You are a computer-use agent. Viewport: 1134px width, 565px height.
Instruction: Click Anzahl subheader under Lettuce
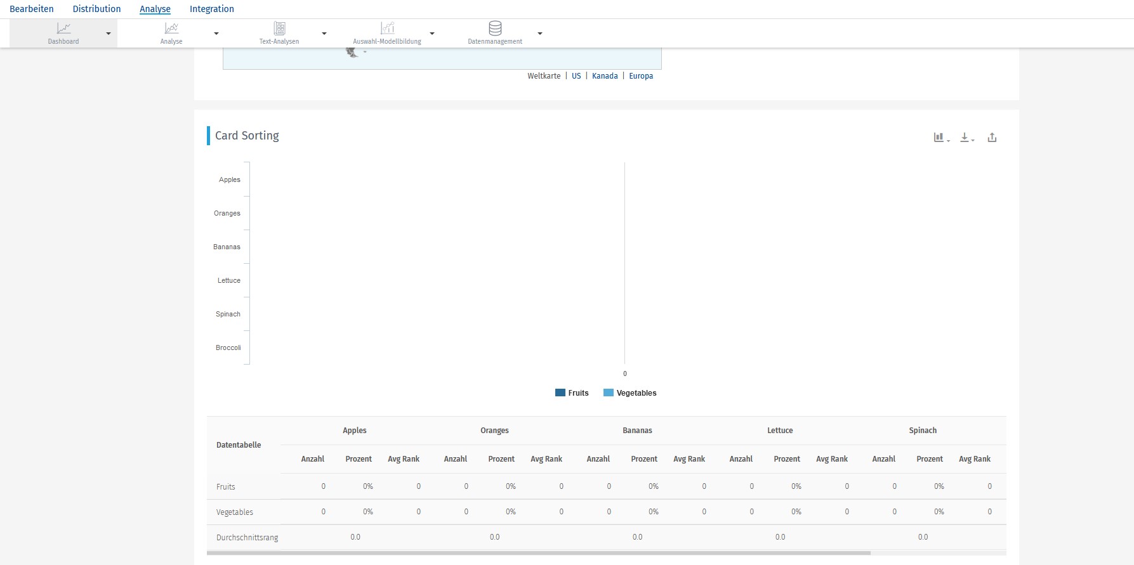tap(741, 459)
